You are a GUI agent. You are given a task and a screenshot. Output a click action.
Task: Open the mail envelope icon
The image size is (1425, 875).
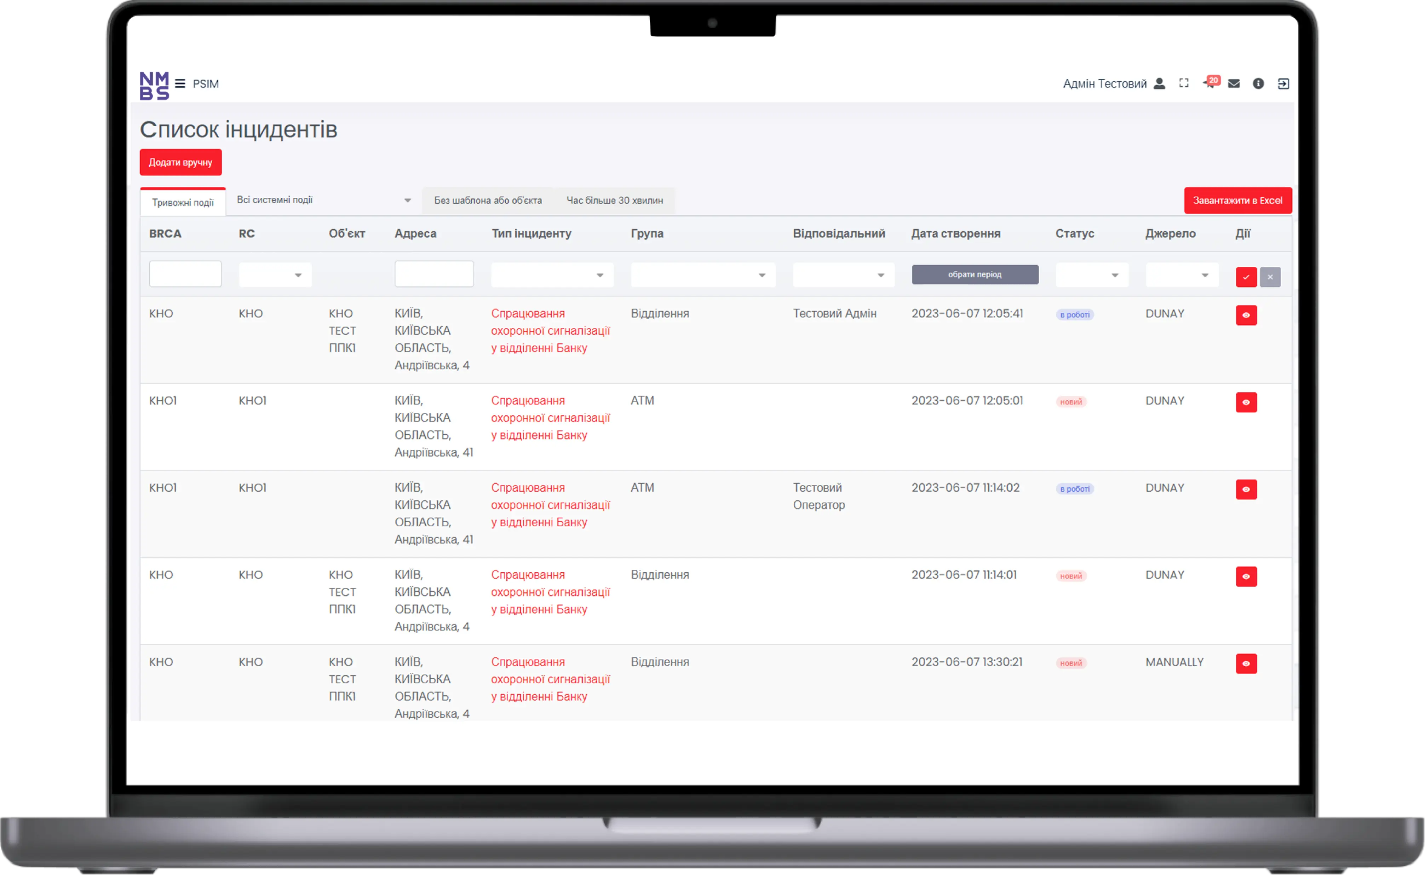pos(1233,84)
